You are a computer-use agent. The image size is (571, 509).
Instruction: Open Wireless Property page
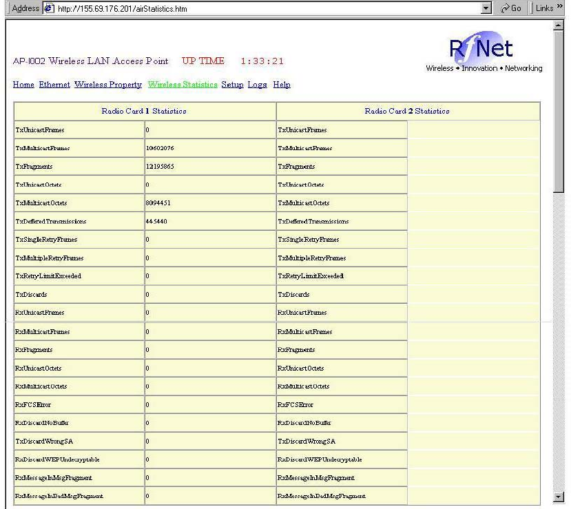point(108,85)
